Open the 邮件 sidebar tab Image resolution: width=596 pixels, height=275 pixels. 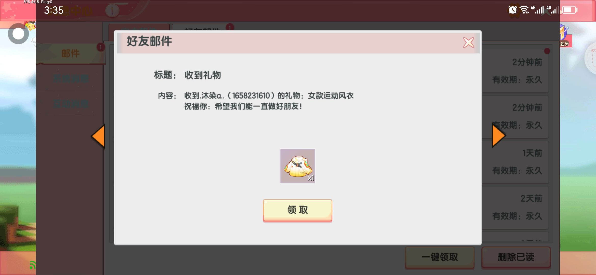tap(71, 53)
